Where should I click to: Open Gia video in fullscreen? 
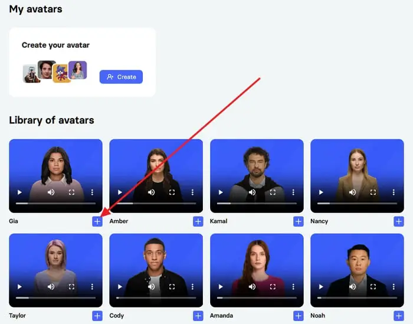(71, 192)
